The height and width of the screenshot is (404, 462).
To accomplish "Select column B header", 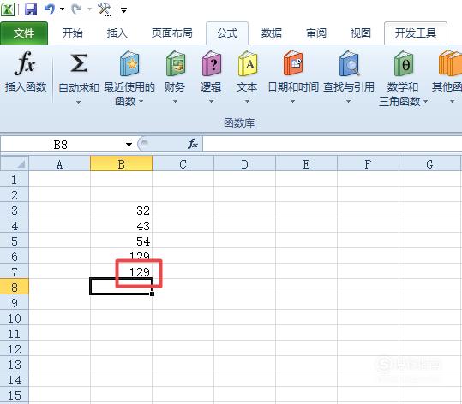I will point(121,163).
